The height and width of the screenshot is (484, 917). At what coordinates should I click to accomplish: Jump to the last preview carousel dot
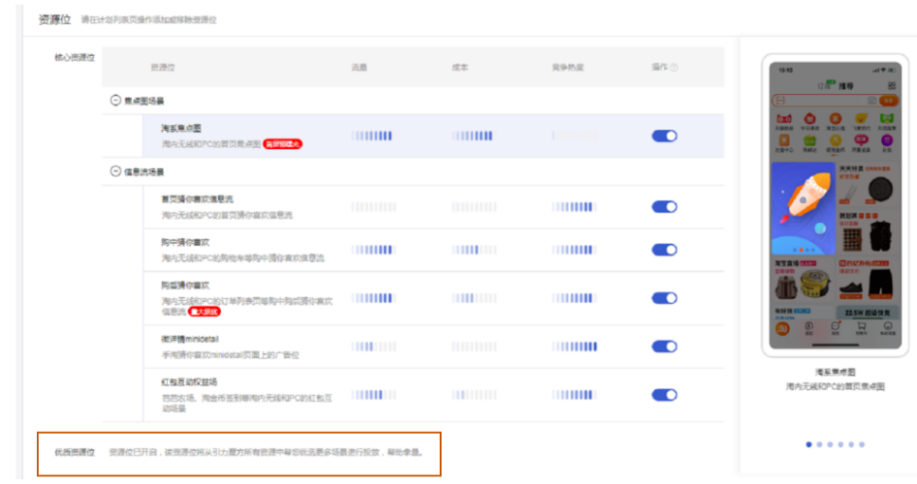(x=862, y=444)
